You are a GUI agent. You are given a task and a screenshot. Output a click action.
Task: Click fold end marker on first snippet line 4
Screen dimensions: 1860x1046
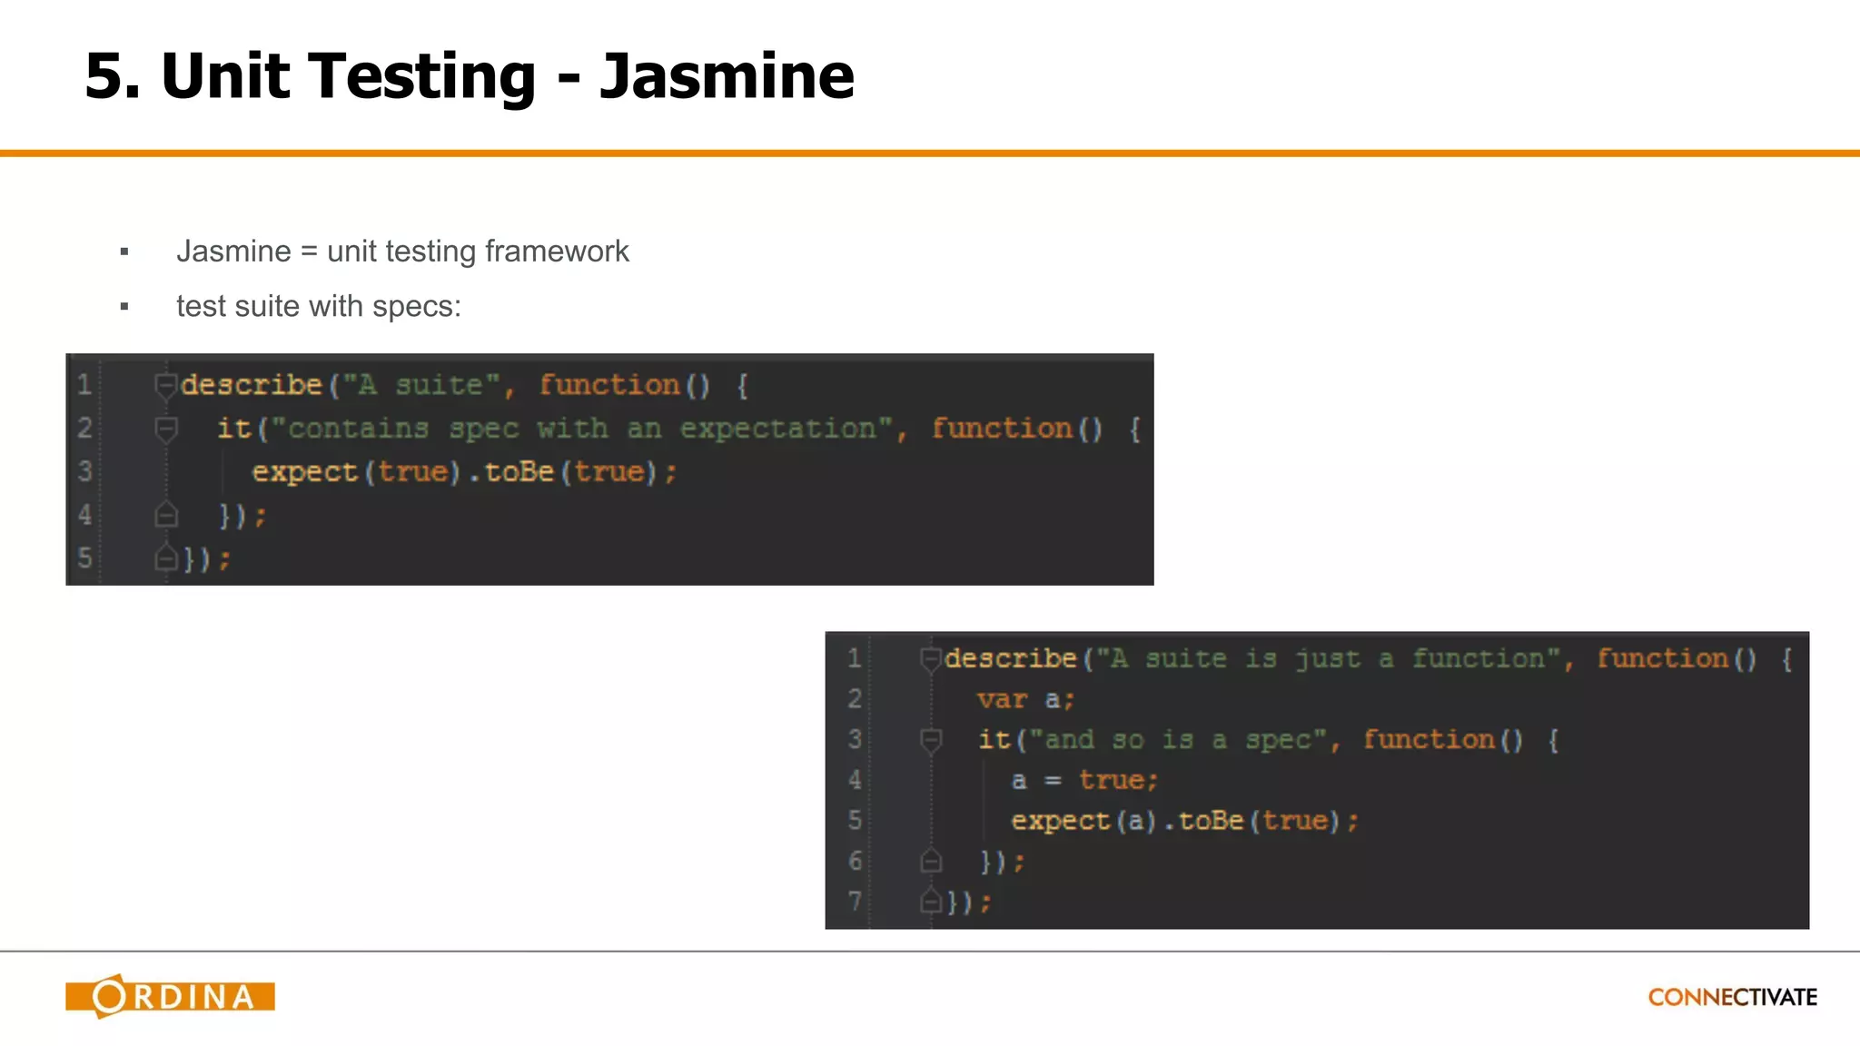[165, 515]
